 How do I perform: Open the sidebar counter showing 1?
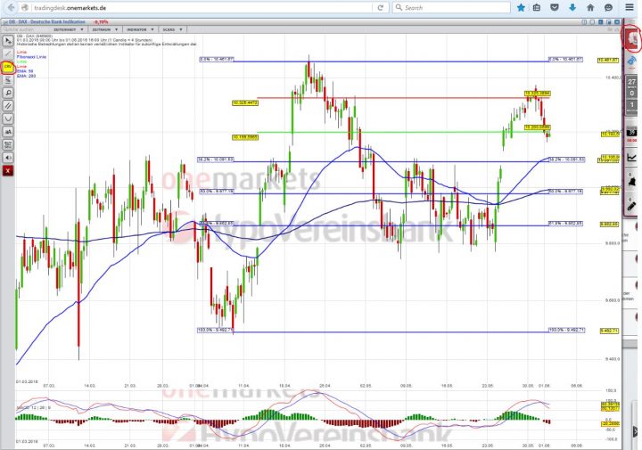(632, 105)
